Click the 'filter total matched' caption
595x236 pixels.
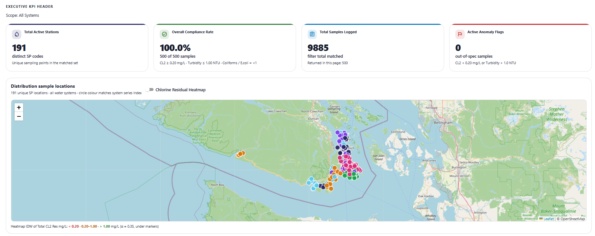pyautogui.click(x=325, y=56)
